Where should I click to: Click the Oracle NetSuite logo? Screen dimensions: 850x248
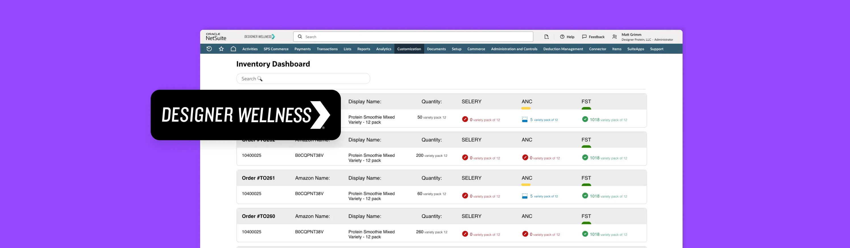pos(216,37)
